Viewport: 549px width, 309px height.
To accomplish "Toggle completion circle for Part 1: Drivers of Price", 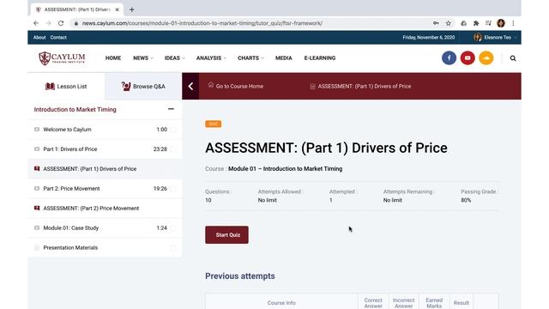I will tap(173, 149).
